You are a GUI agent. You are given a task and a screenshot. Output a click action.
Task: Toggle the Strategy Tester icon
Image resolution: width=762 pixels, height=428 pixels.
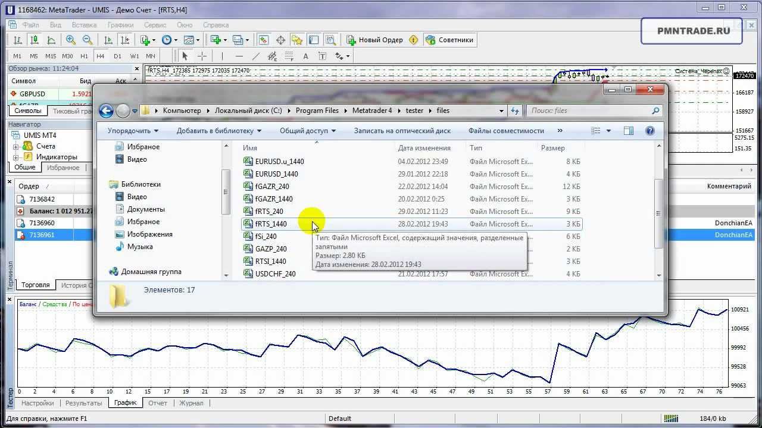click(331, 40)
